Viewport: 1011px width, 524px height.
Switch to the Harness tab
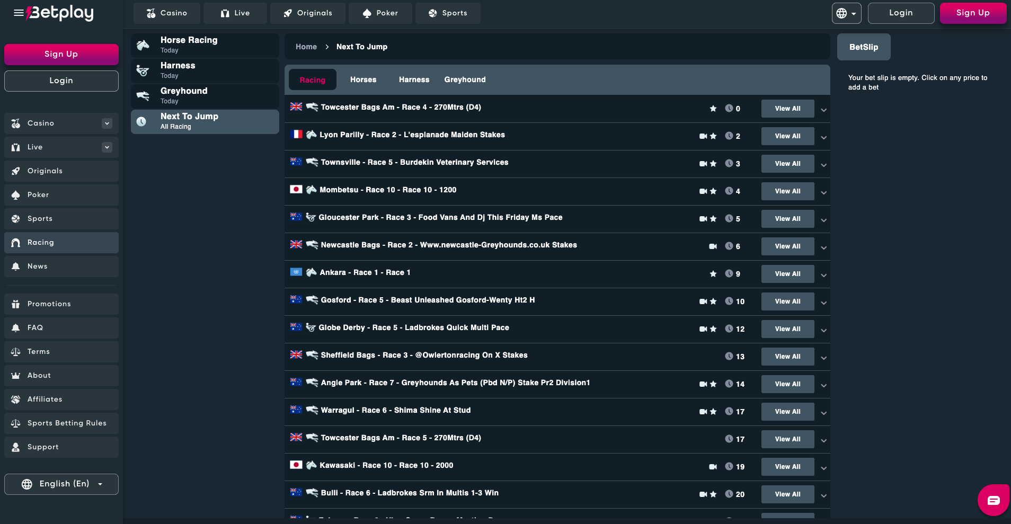414,79
